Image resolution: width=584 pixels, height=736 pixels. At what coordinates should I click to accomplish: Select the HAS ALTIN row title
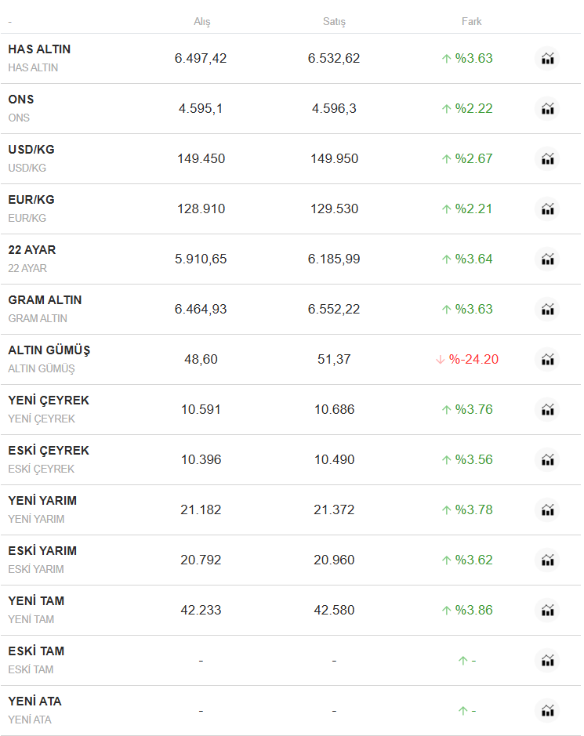click(39, 49)
